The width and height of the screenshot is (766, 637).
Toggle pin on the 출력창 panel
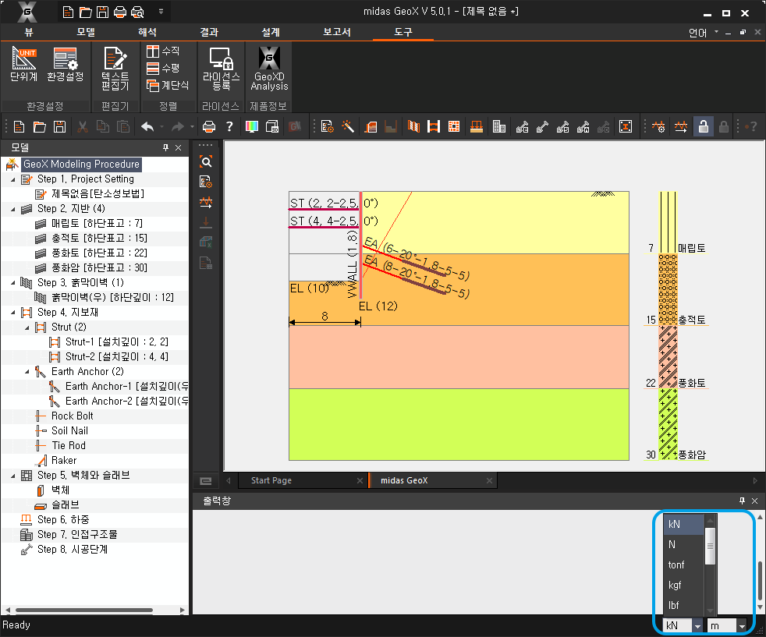point(742,501)
